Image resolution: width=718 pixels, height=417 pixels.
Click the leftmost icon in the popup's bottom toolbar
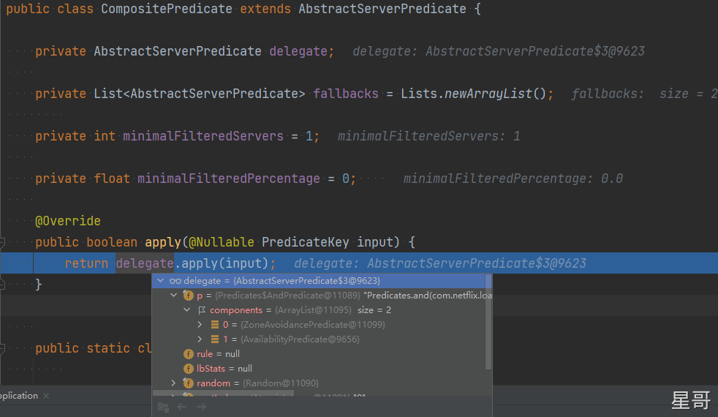[163, 407]
